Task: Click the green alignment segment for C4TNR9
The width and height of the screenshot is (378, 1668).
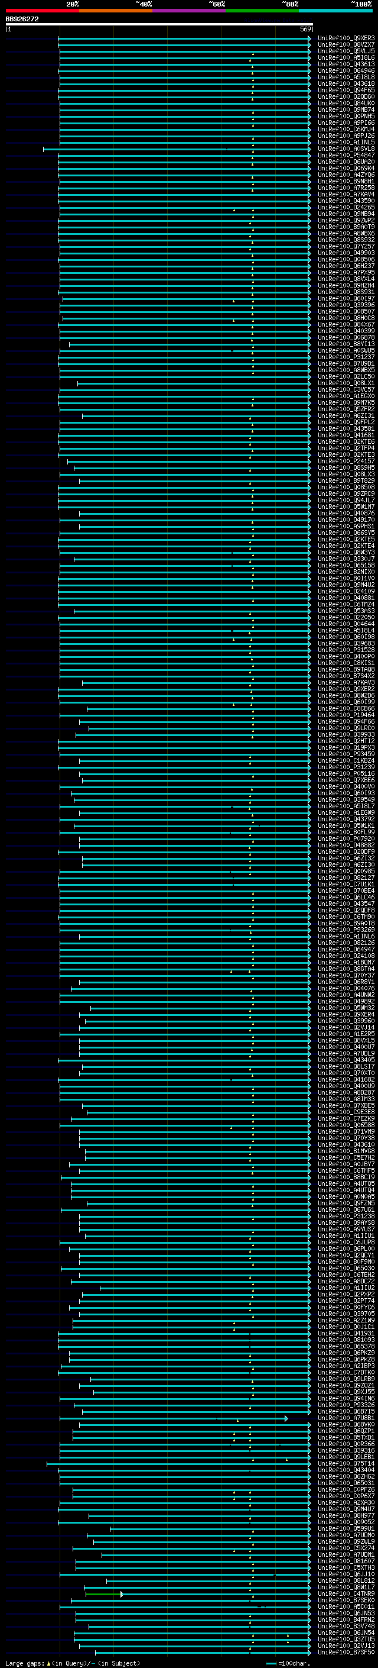Action: point(103,1594)
